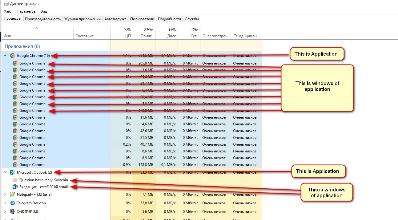Sort processes by the Имя column header

pyautogui.click(x=37, y=33)
